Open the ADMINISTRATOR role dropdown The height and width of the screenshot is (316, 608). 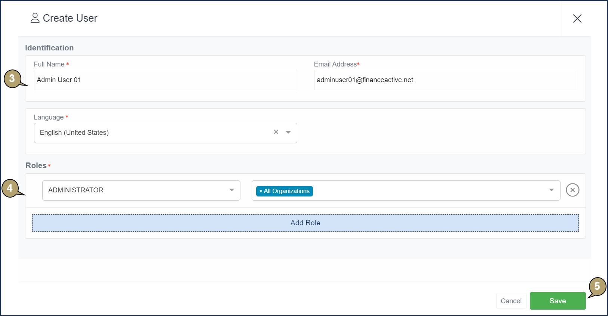(141, 190)
